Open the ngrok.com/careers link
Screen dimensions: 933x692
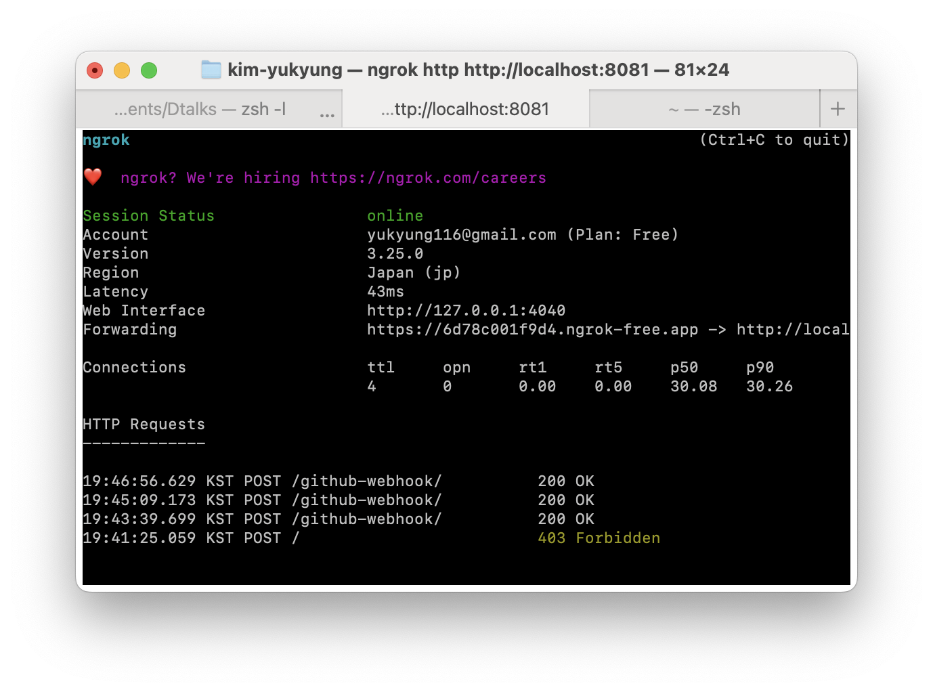click(x=428, y=178)
